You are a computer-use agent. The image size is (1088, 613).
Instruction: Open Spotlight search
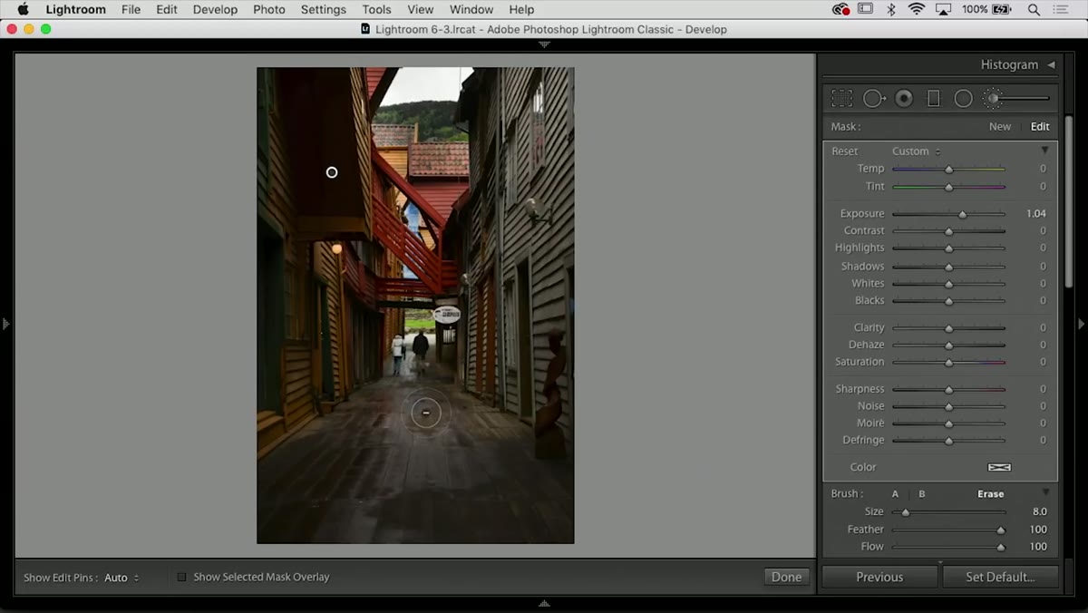click(x=1034, y=9)
